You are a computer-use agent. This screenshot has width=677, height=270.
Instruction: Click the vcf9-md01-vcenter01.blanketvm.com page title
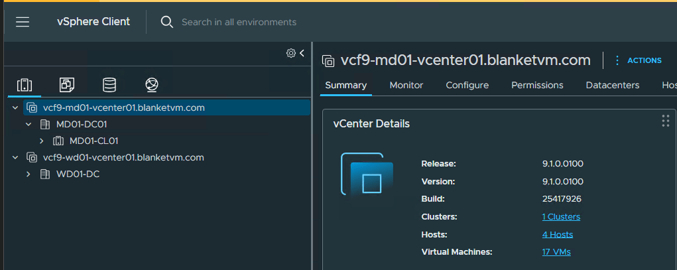[465, 60]
